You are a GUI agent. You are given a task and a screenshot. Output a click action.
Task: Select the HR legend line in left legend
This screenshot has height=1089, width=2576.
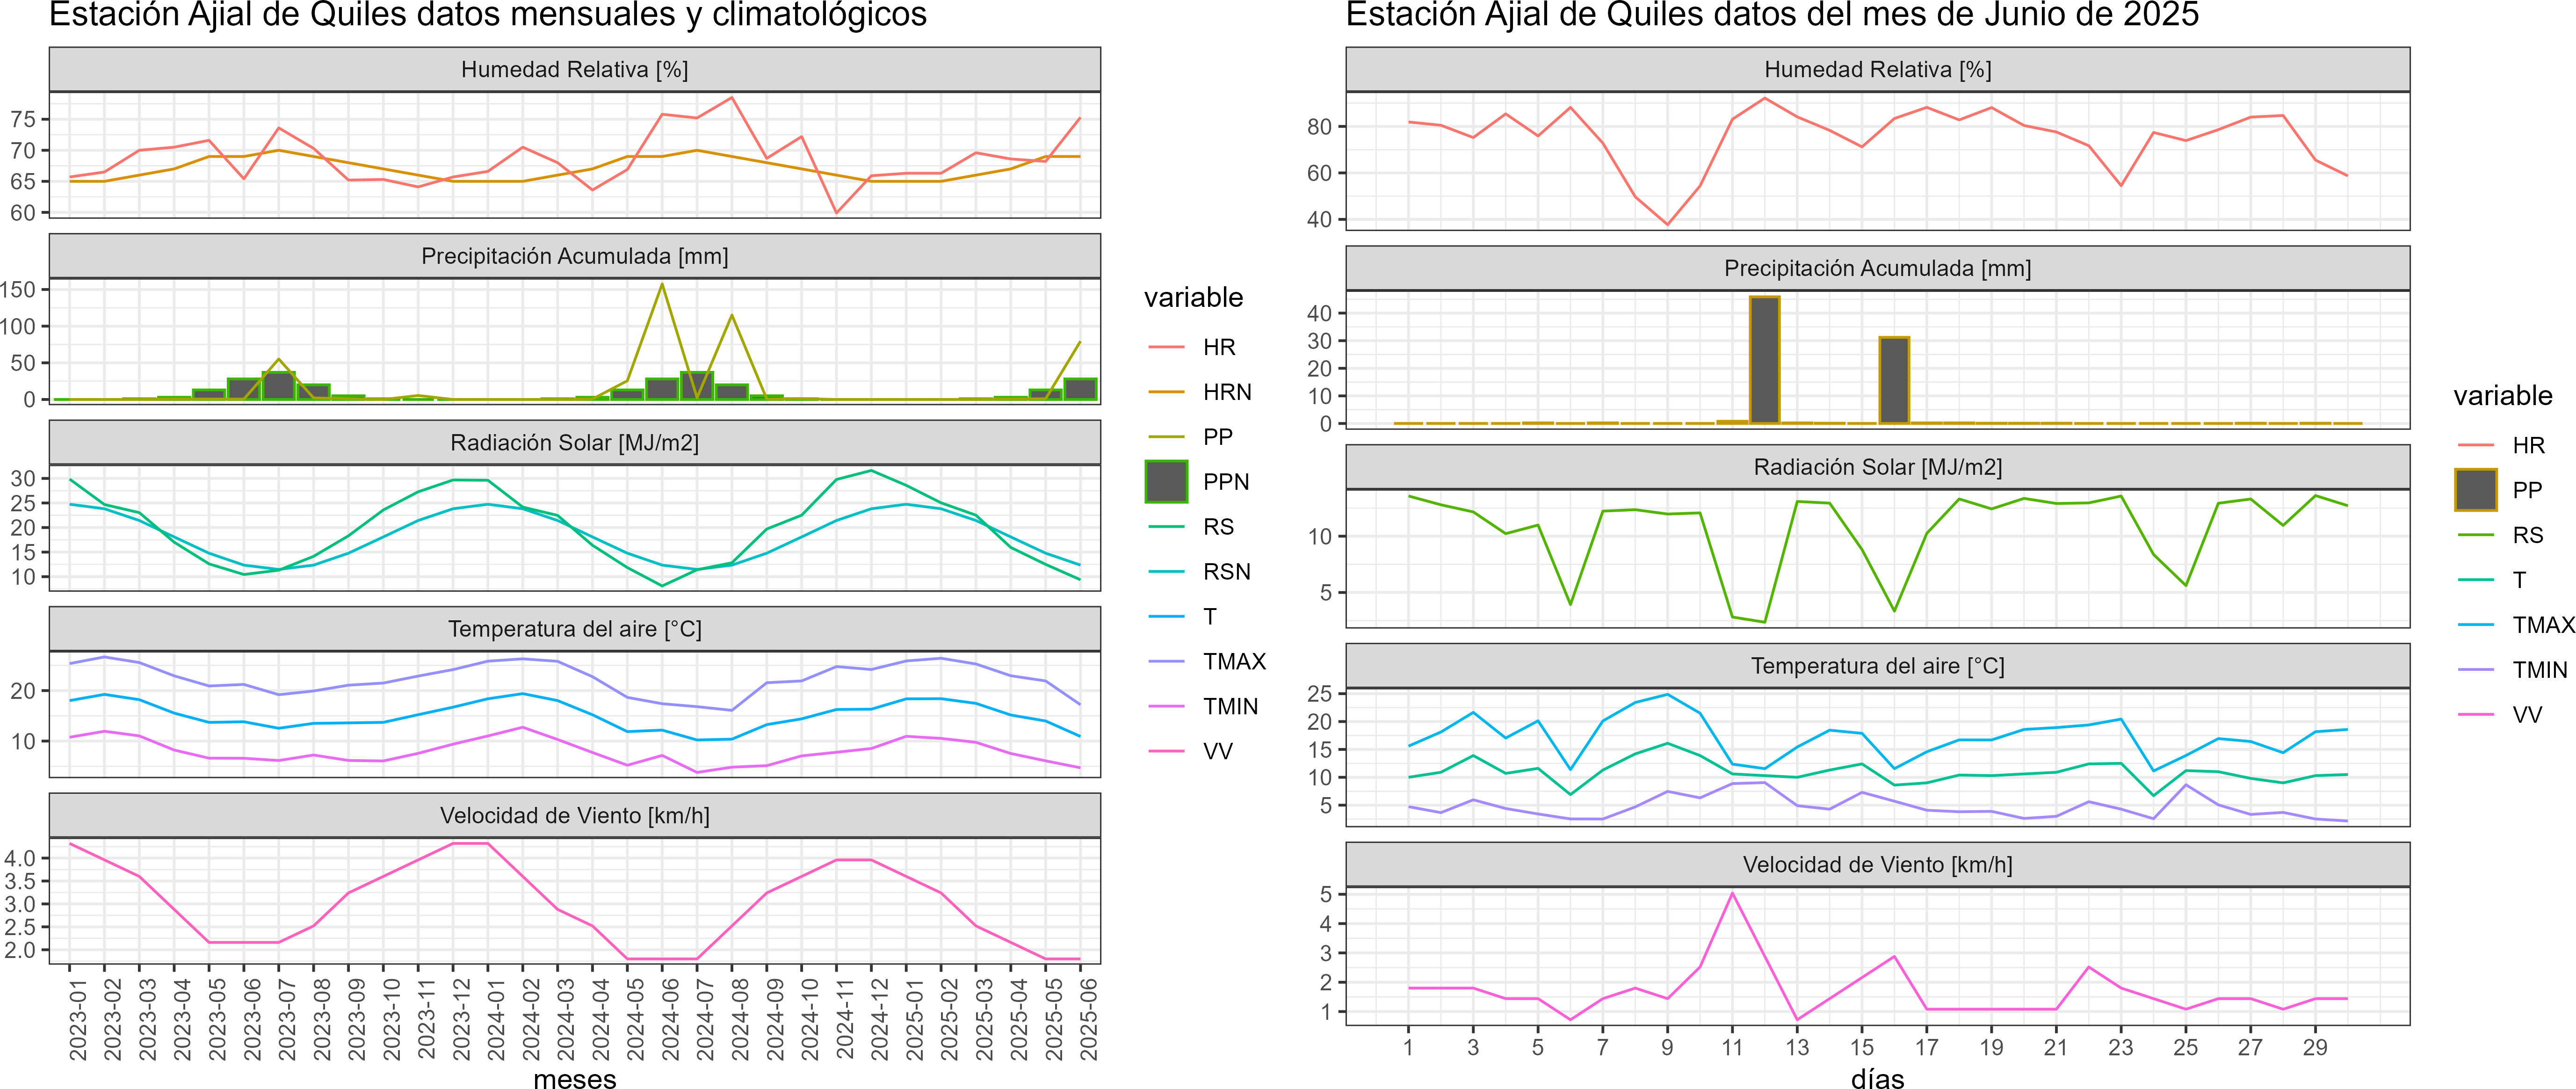tap(1166, 347)
